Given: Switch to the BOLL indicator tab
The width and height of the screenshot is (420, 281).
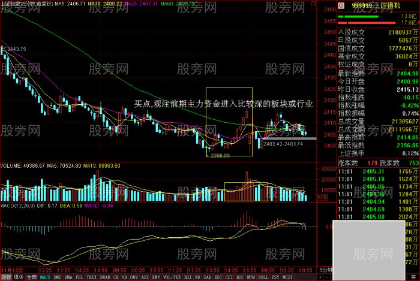Looking at the screenshot, I should pyautogui.click(x=263, y=277).
